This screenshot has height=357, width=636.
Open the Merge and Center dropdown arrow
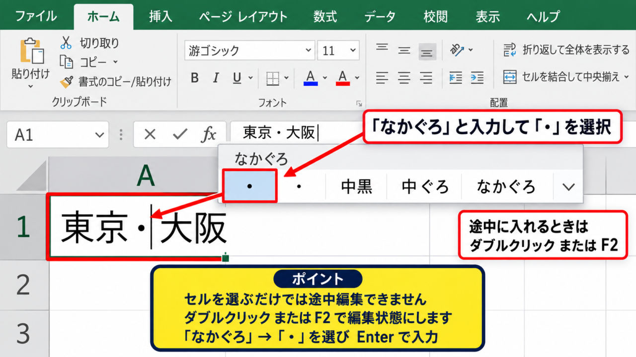(626, 77)
